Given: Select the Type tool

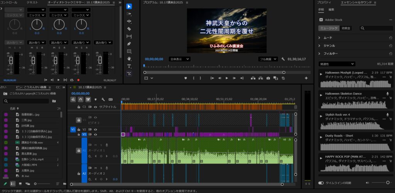Looking at the screenshot, I should 129,66.
